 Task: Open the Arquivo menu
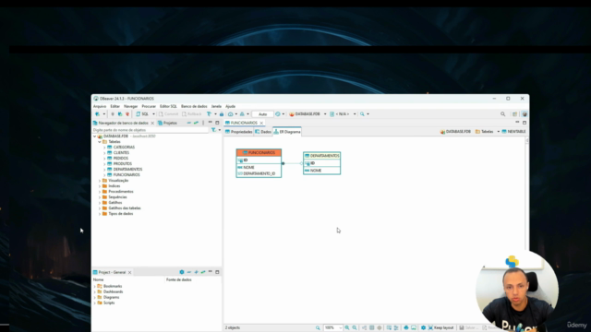click(100, 107)
